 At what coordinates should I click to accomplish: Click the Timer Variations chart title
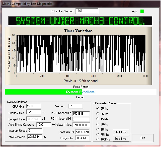[x=78, y=31]
